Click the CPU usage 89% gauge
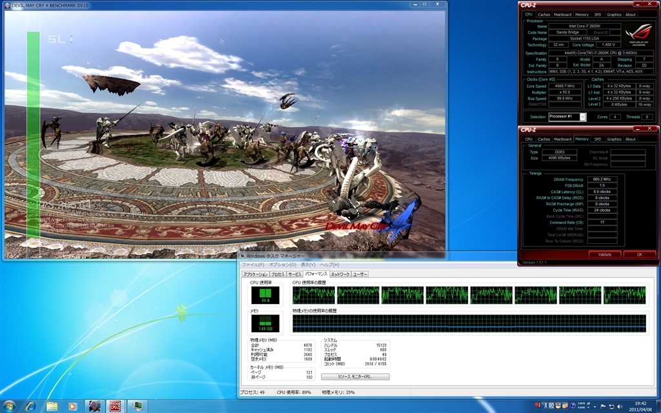The width and height of the screenshot is (661, 413). tap(265, 295)
